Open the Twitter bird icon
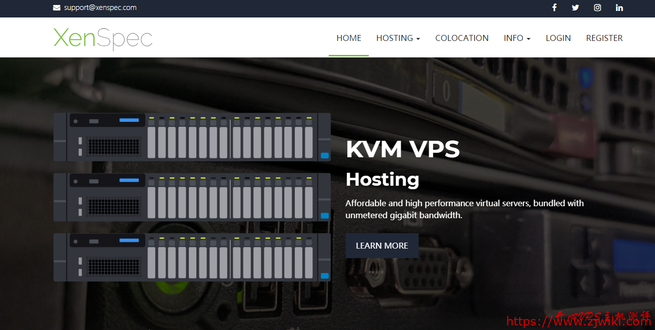The height and width of the screenshot is (330, 655). [576, 7]
